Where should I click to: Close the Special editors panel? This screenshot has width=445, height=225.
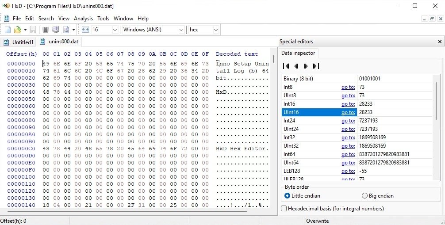click(x=440, y=42)
